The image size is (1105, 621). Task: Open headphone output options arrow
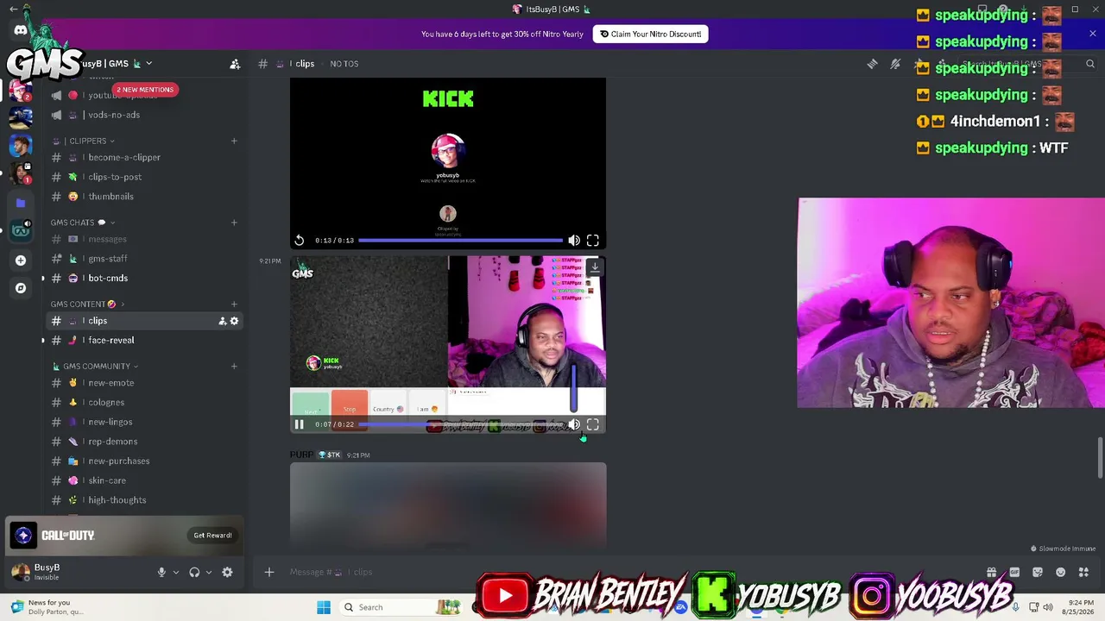click(209, 572)
